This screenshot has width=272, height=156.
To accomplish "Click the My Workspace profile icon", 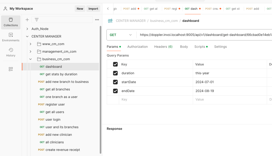I will pyautogui.click(x=5, y=8).
